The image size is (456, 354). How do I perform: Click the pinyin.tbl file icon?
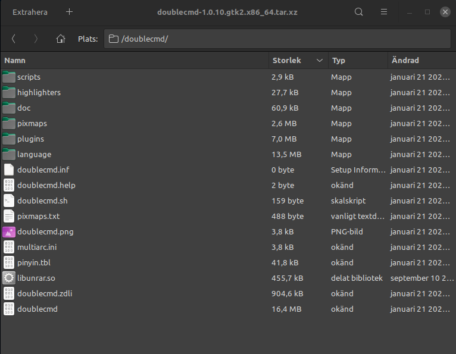click(x=9, y=263)
